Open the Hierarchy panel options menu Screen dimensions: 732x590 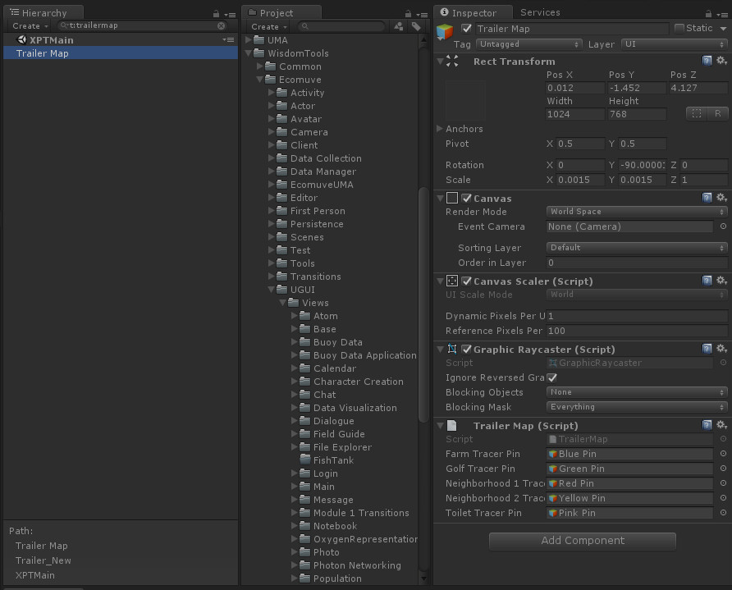pyautogui.click(x=230, y=15)
